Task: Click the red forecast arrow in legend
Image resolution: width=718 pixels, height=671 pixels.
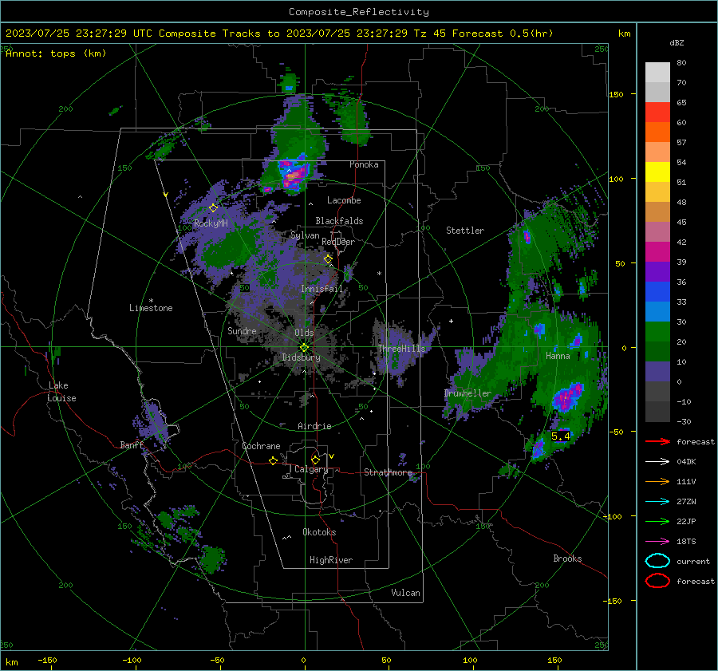Action: click(657, 441)
